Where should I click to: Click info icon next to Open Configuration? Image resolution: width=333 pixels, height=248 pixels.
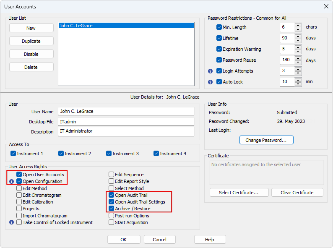coord(11,181)
